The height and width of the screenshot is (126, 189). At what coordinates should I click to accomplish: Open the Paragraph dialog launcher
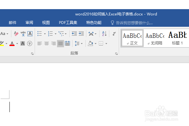(116, 54)
